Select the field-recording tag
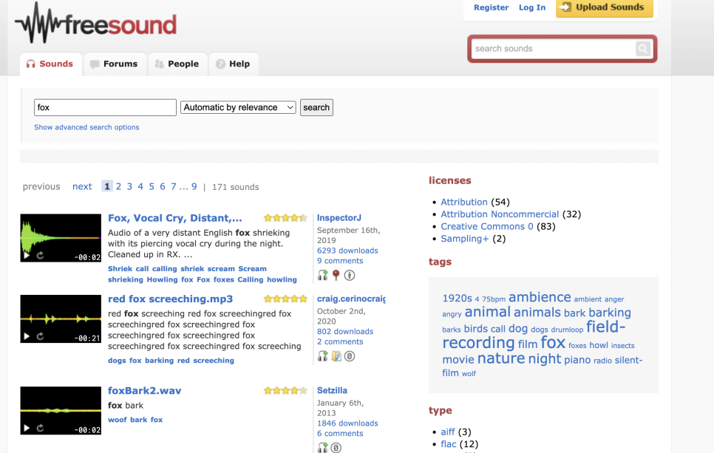 (x=534, y=335)
